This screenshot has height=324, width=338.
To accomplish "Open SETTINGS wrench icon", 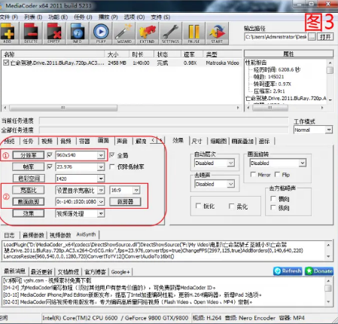I will coord(171,33).
